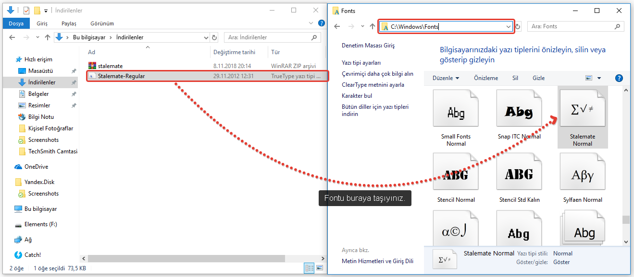Viewport: 634px width, 277px height.
Task: Switch to large icons view in status bar
Action: pyautogui.click(x=319, y=268)
